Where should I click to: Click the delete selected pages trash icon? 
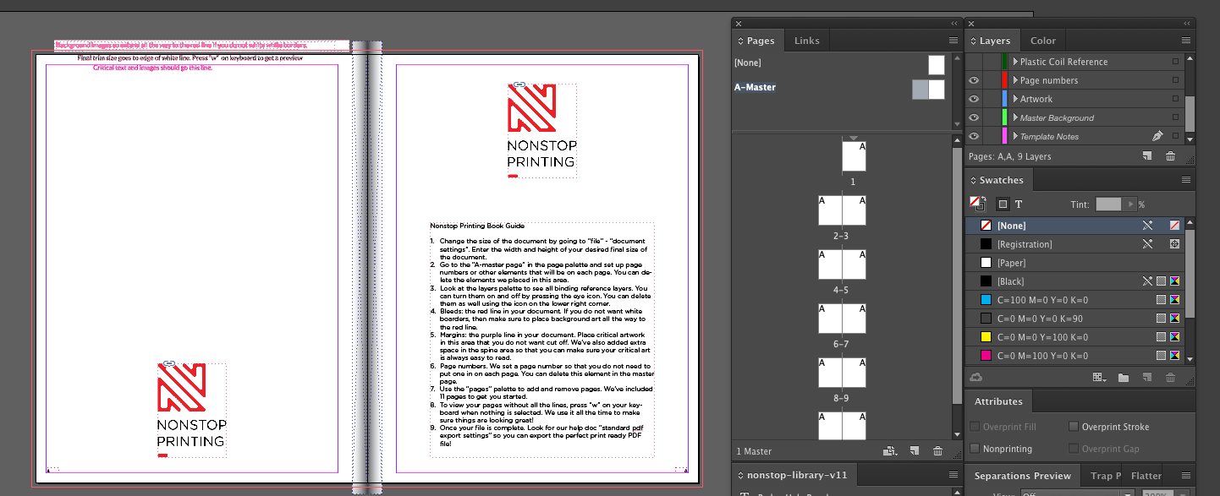(937, 452)
